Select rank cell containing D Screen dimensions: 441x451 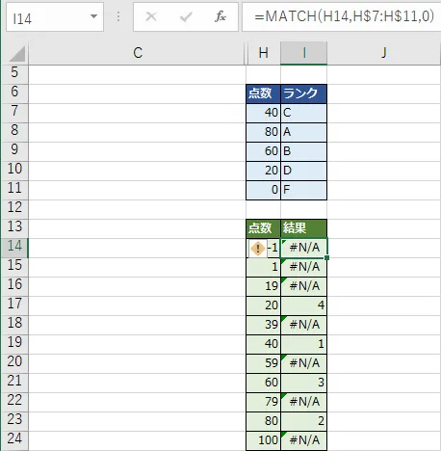click(304, 171)
